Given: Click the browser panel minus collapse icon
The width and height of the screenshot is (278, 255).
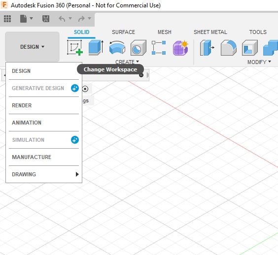Looking at the screenshot, I should [x=141, y=75].
